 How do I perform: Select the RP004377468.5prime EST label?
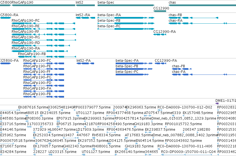coord(125,113)
